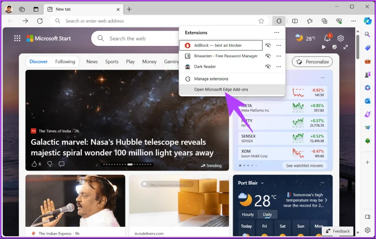Open the News category tab

pyautogui.click(x=92, y=62)
